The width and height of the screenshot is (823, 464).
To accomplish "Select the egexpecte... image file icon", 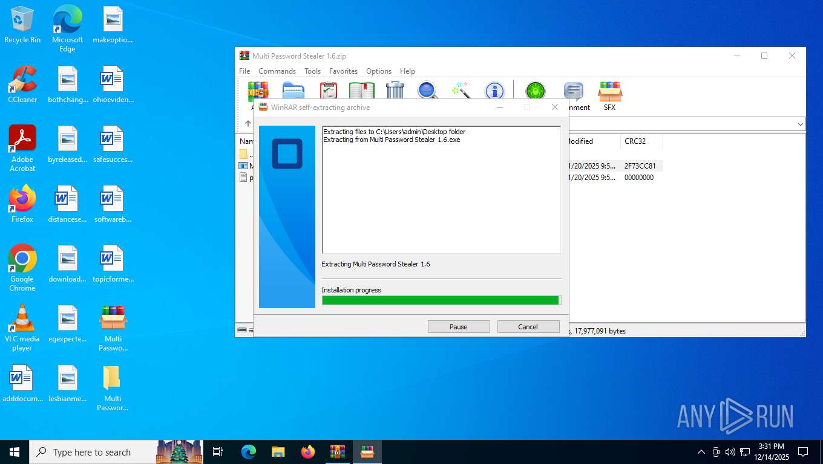I will point(68,324).
